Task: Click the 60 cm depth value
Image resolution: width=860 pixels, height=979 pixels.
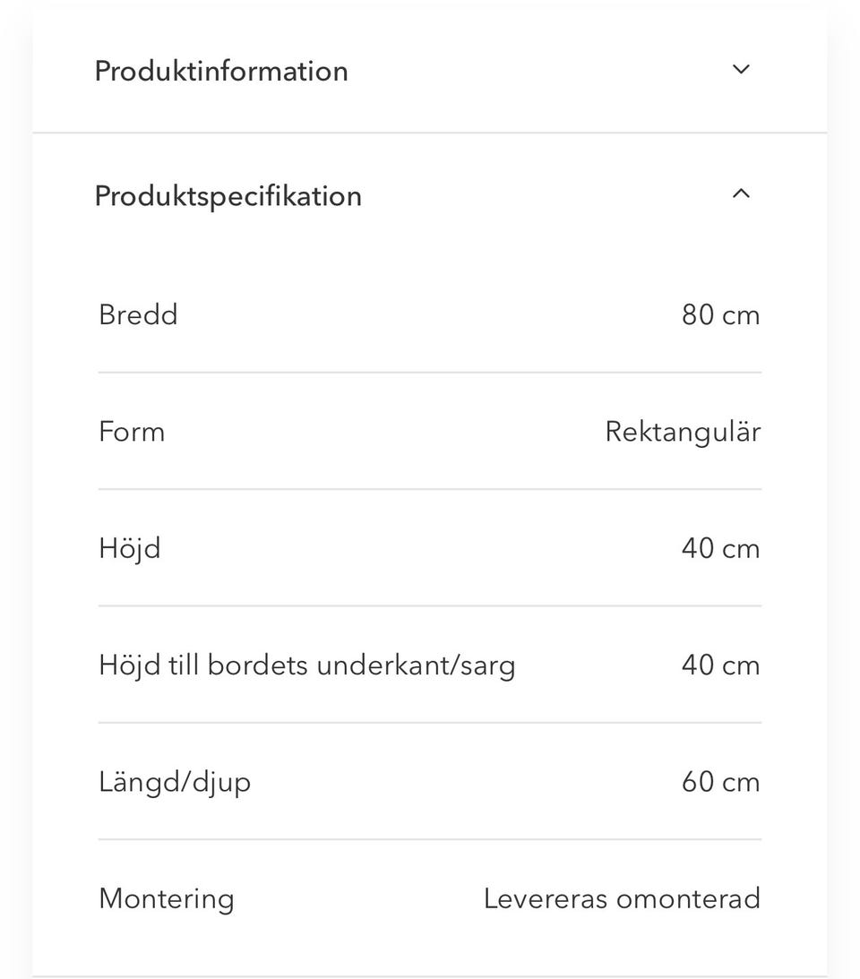Action: 720,782
